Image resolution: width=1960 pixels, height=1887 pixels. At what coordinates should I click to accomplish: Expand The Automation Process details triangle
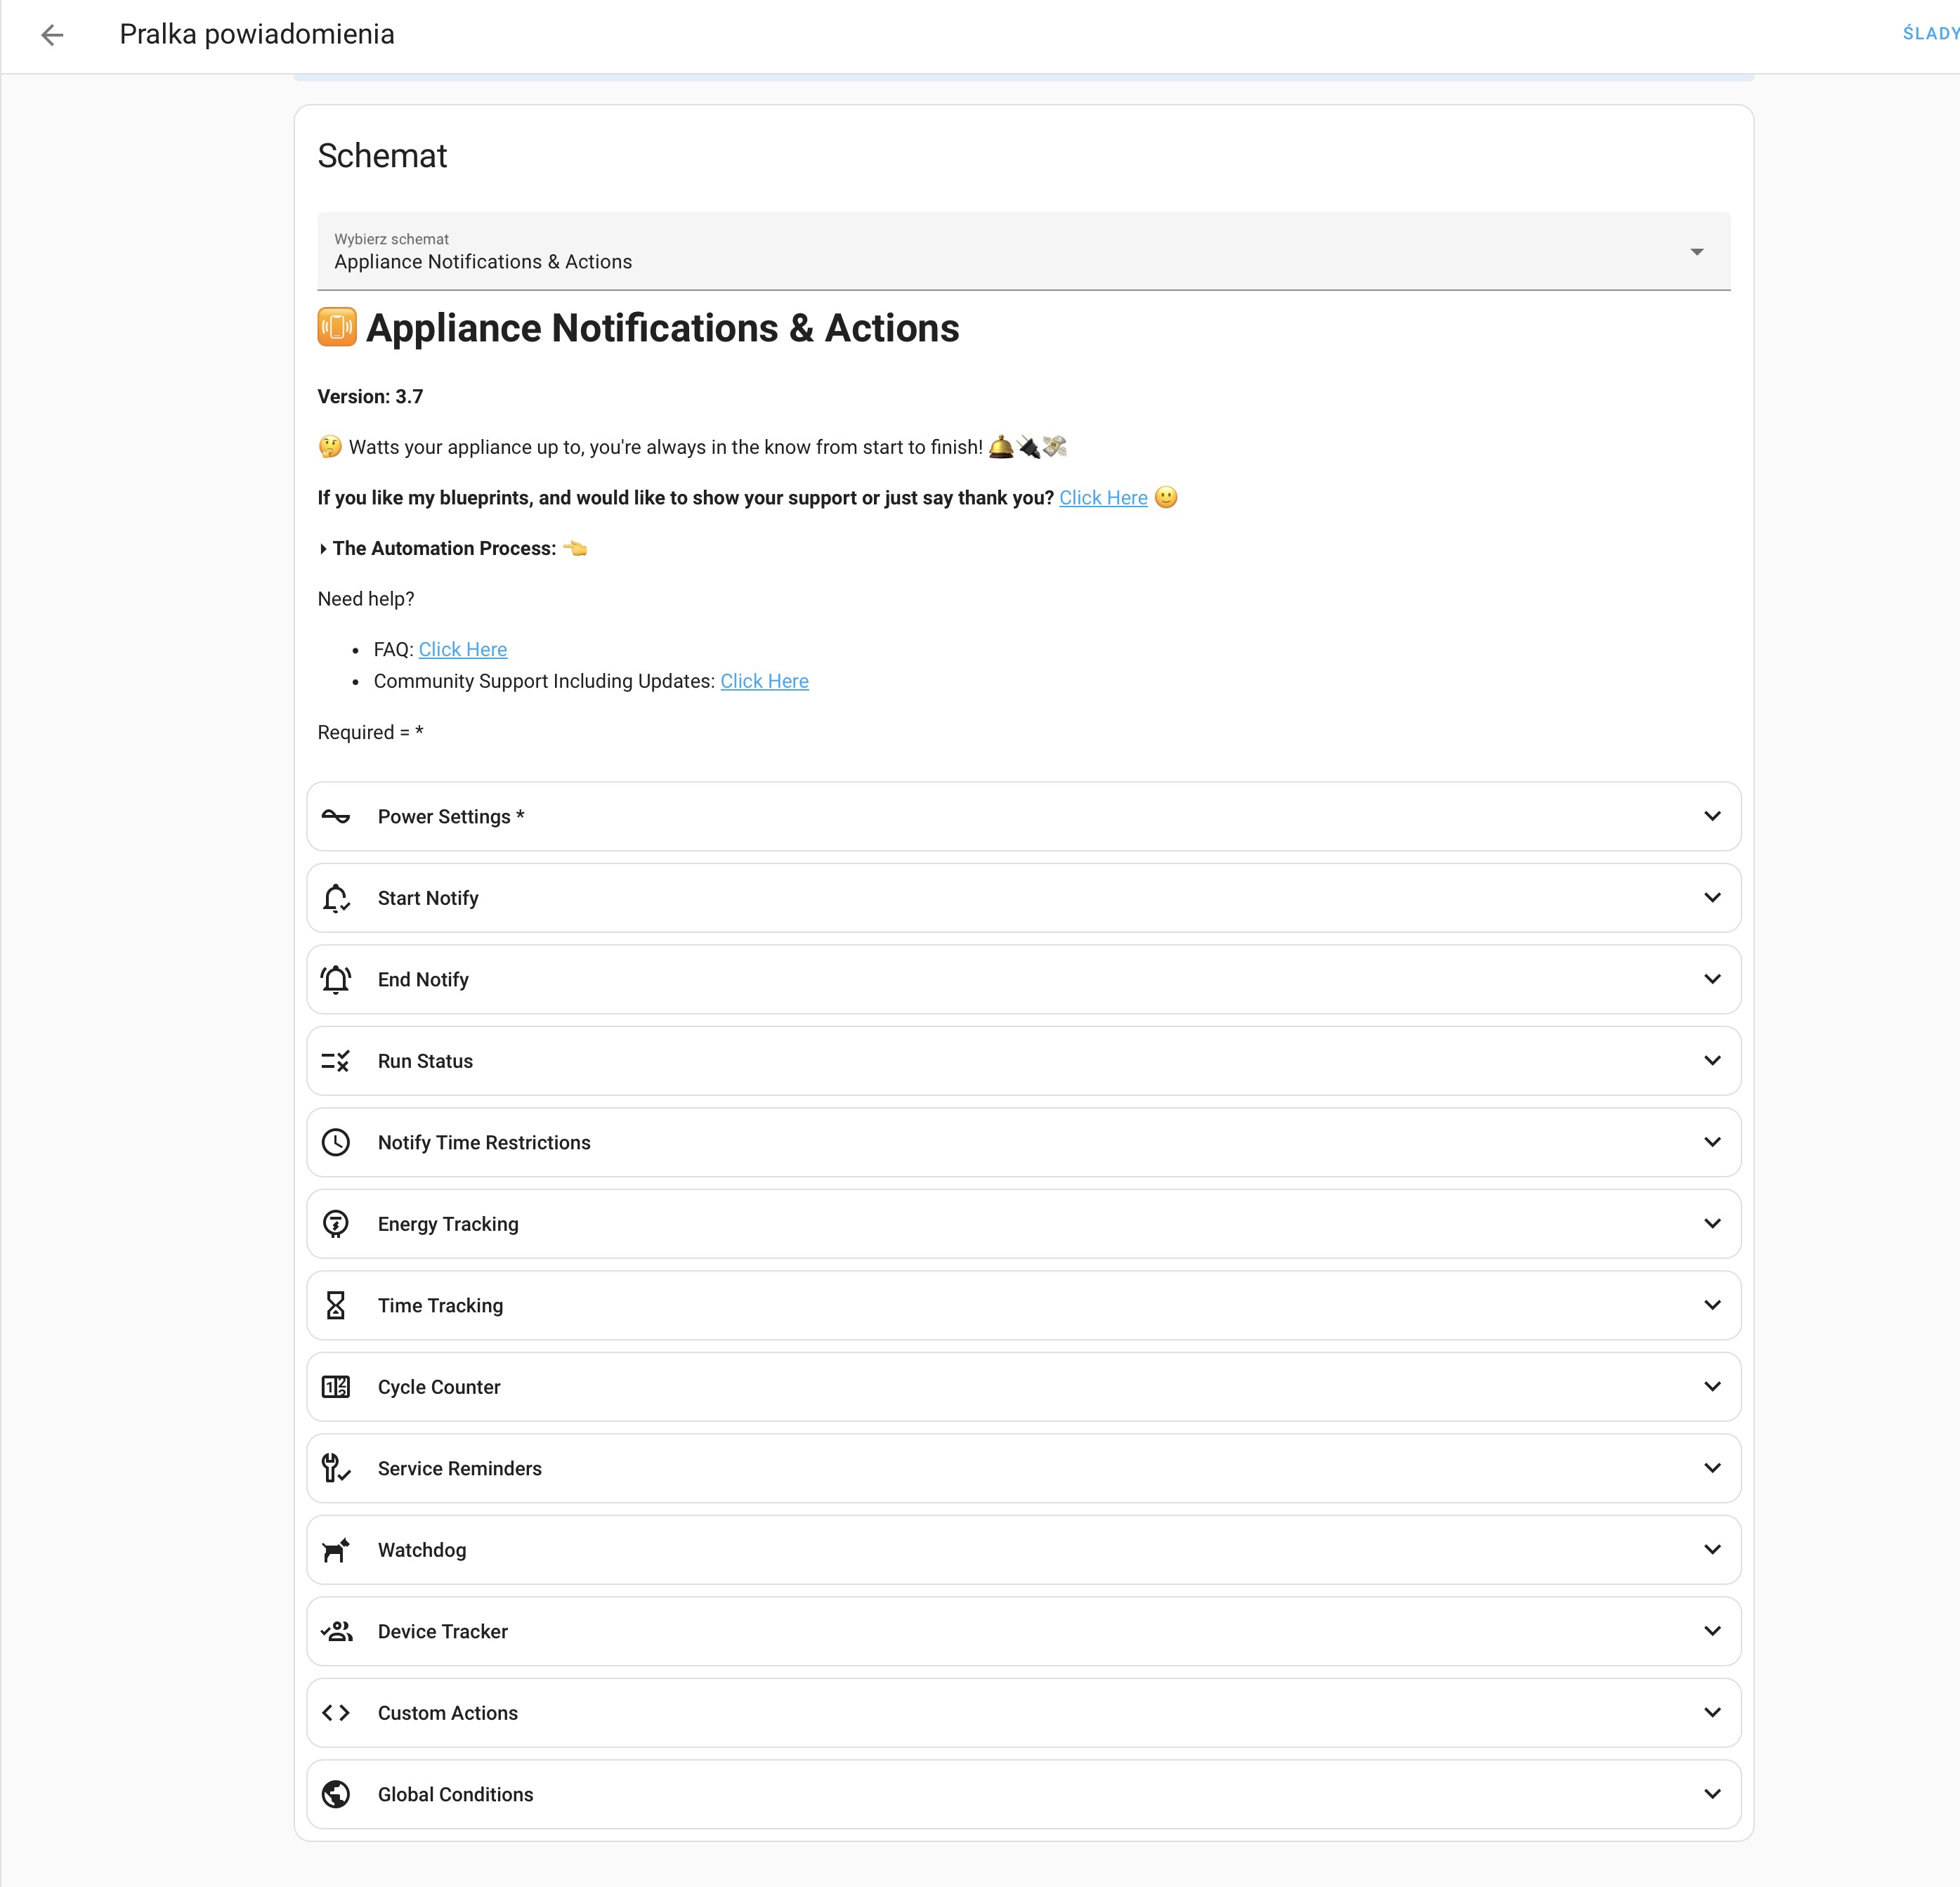coord(323,549)
